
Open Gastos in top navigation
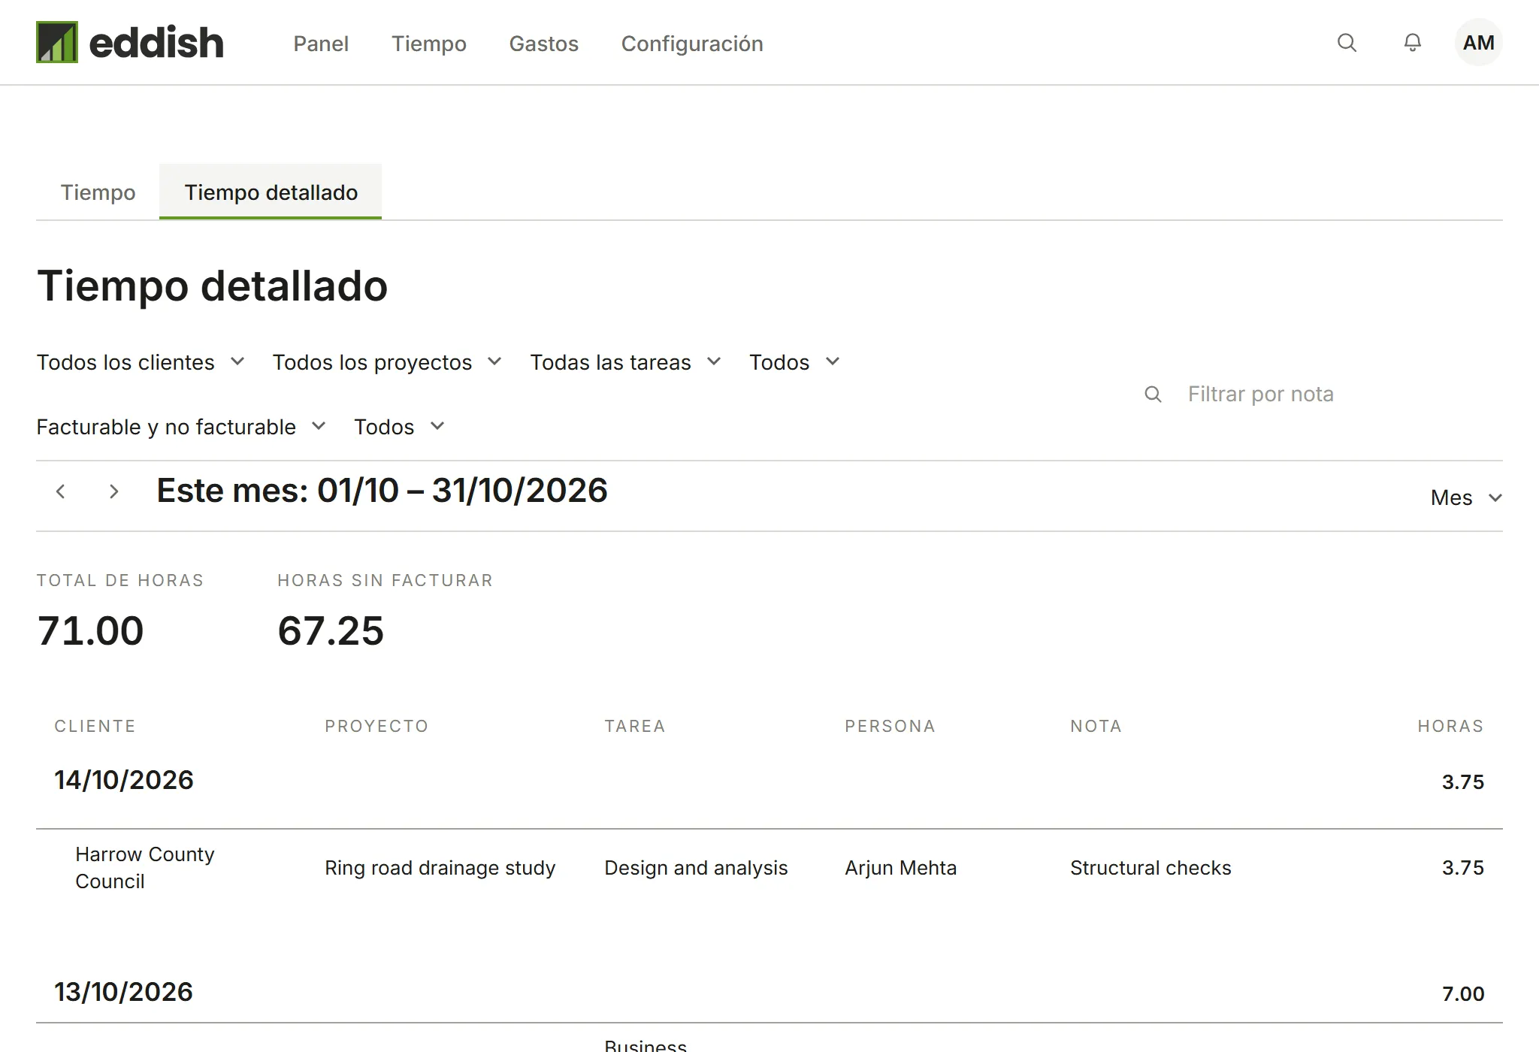pyautogui.click(x=544, y=44)
